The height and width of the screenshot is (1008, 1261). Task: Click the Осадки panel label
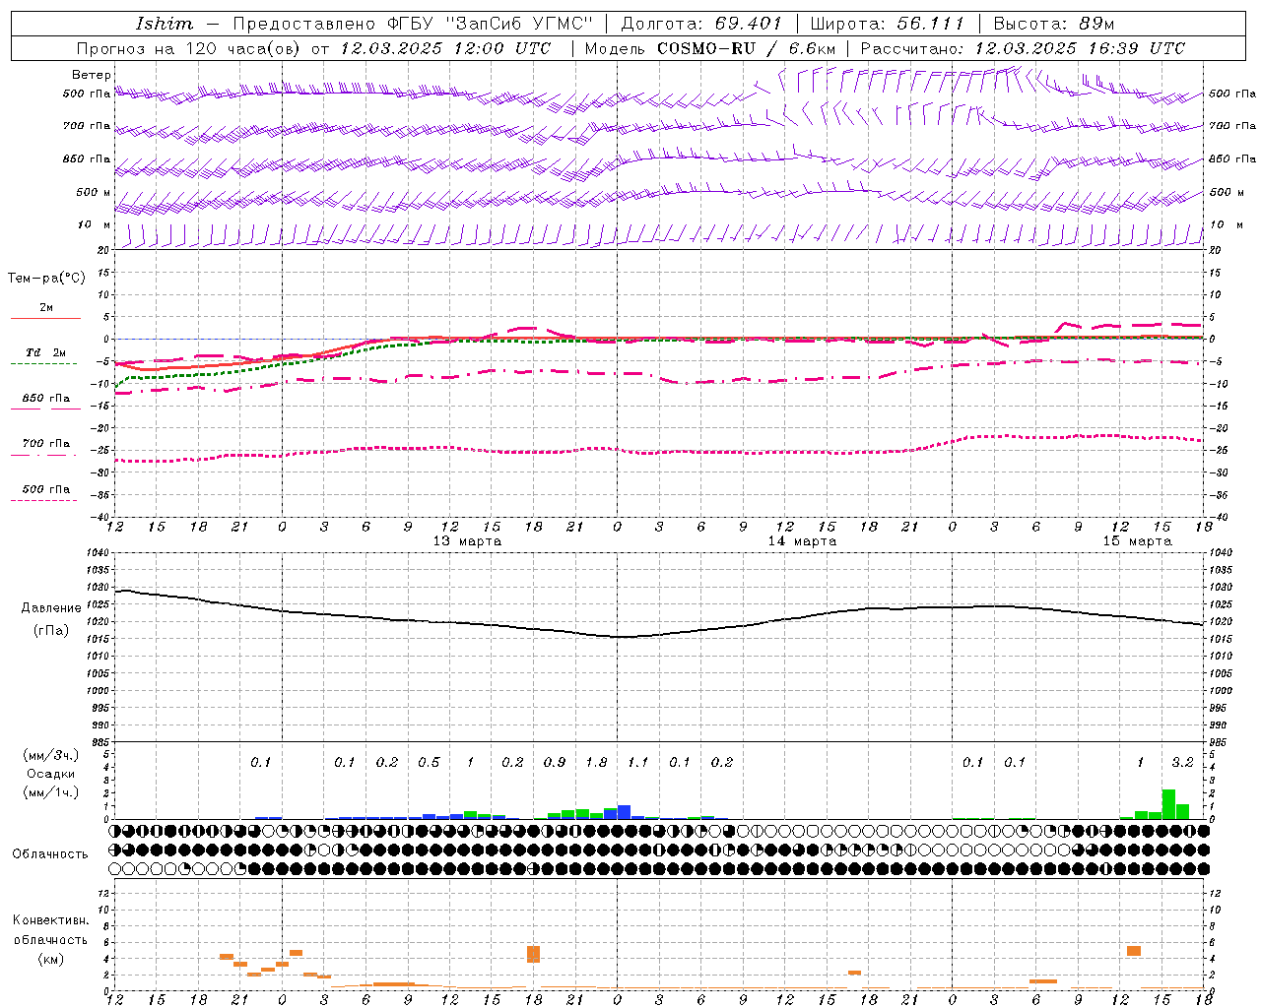[x=51, y=774]
